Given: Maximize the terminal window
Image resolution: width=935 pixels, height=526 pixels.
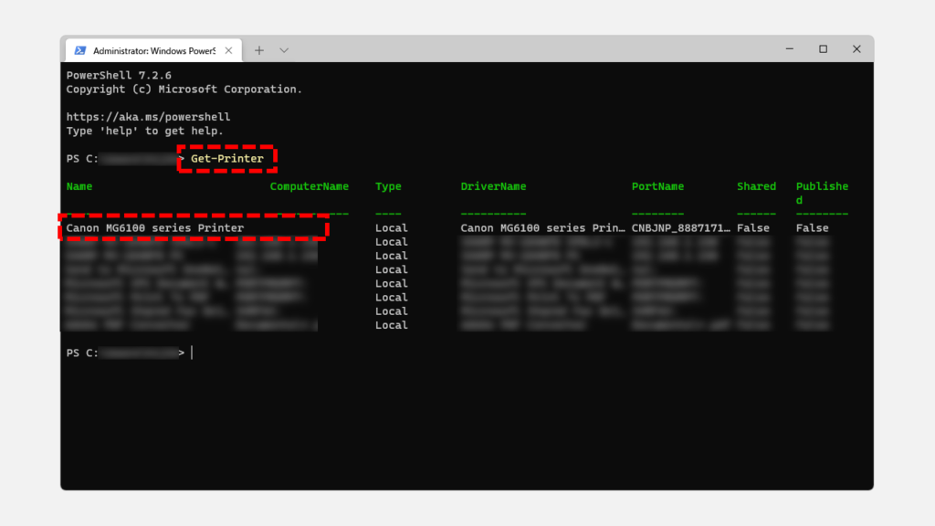Looking at the screenshot, I should 823,49.
